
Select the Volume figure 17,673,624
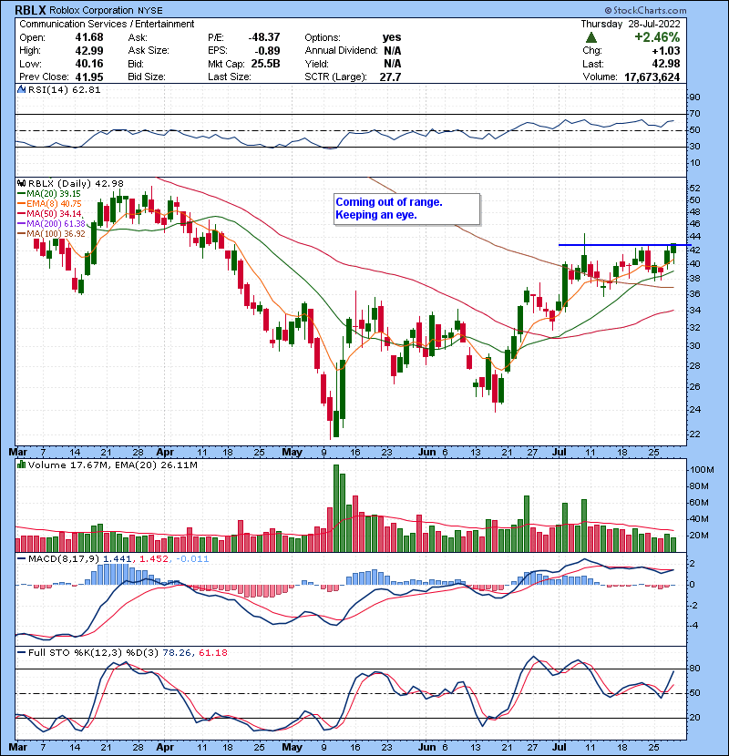[x=652, y=77]
